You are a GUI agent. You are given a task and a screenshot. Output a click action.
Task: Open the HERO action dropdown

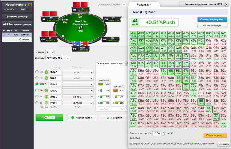tap(78, 84)
